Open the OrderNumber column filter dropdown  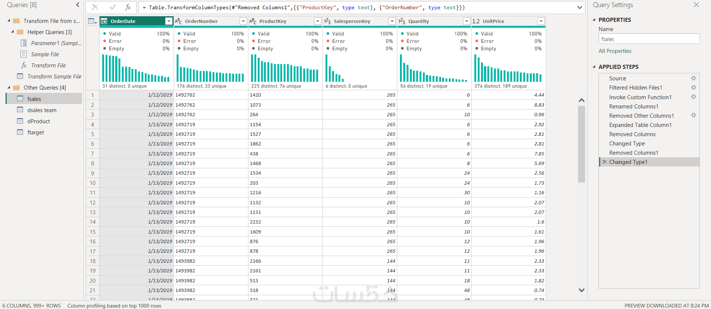243,21
